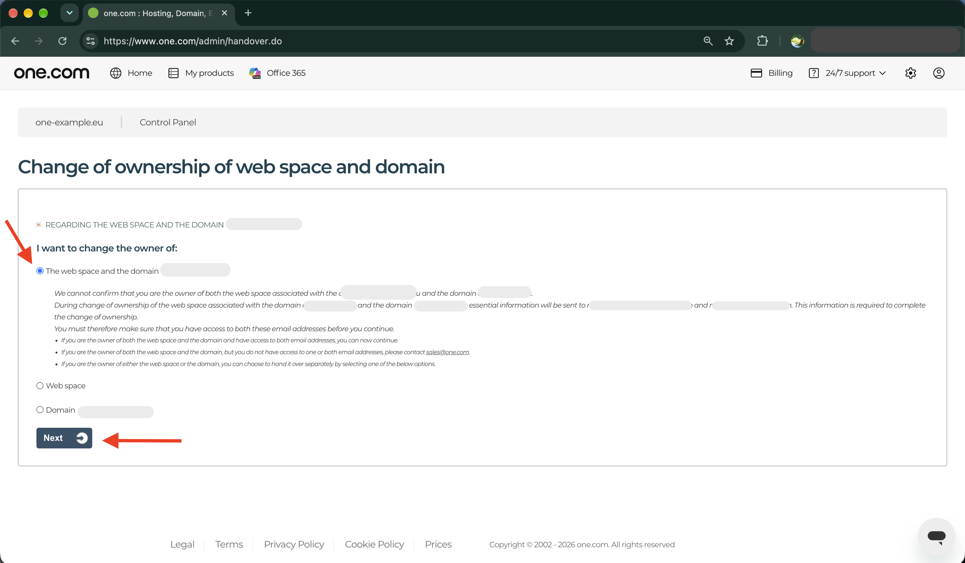Open the Home globe icon
Image resolution: width=965 pixels, height=563 pixels.
[x=116, y=73]
